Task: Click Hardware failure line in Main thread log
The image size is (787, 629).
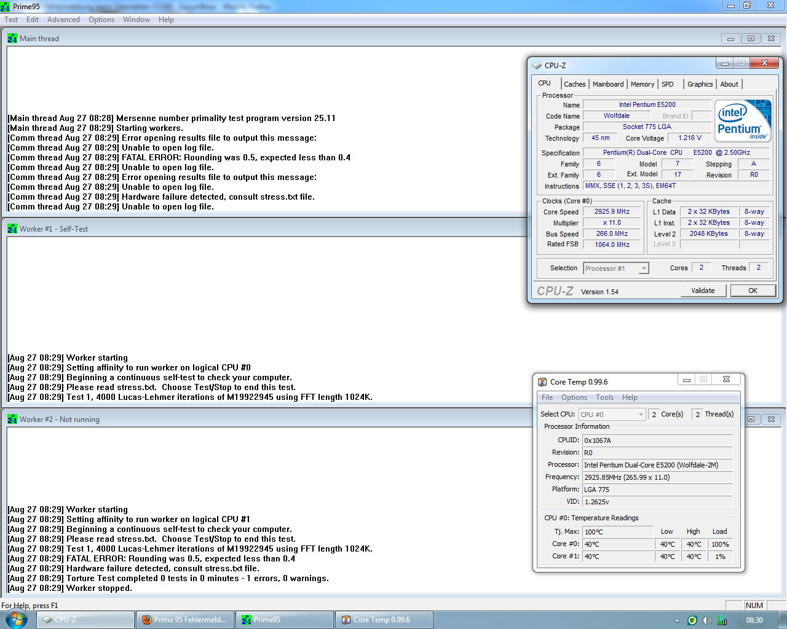Action: pos(161,197)
